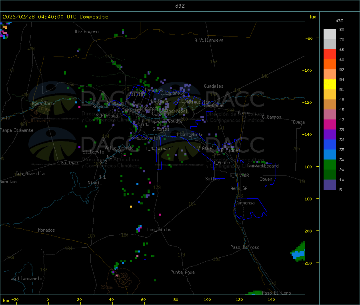Click the CompantEscard label
This screenshot has width=360, height=305.
pos(263,166)
